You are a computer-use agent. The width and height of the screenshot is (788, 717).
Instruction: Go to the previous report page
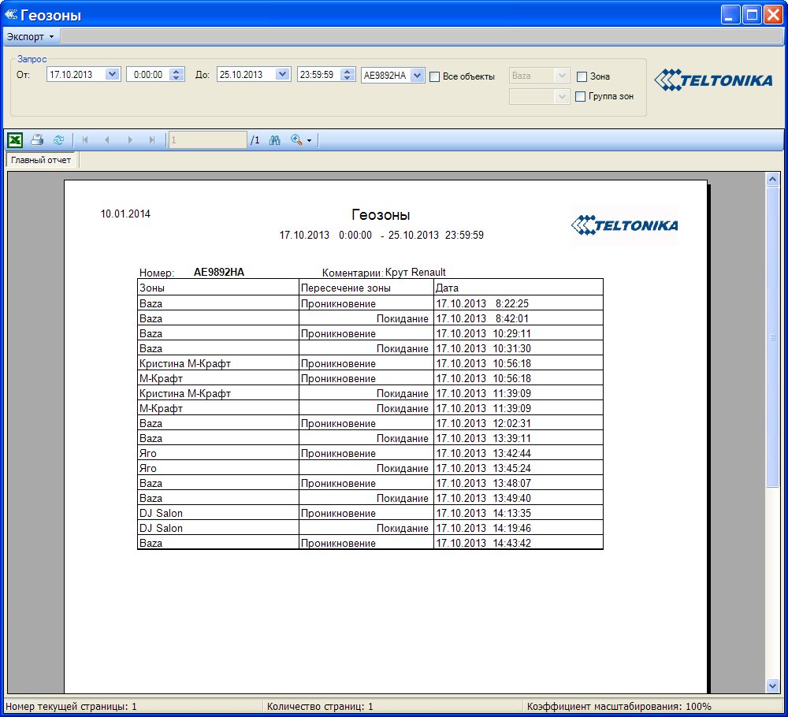point(107,140)
